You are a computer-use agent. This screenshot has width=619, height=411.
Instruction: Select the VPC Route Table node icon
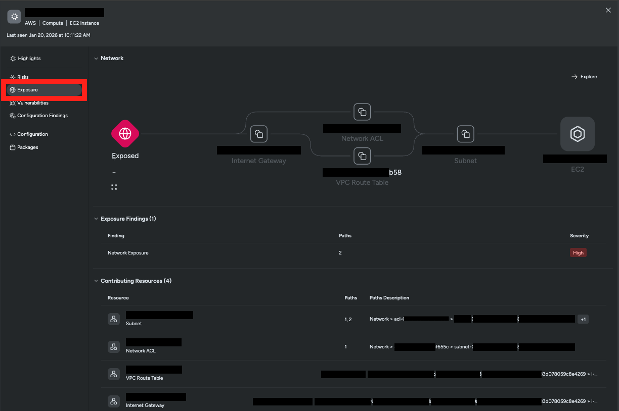click(x=362, y=156)
